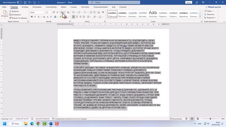
Task: Open the Font (Шрифт) dialog launcher
Action: [70, 22]
